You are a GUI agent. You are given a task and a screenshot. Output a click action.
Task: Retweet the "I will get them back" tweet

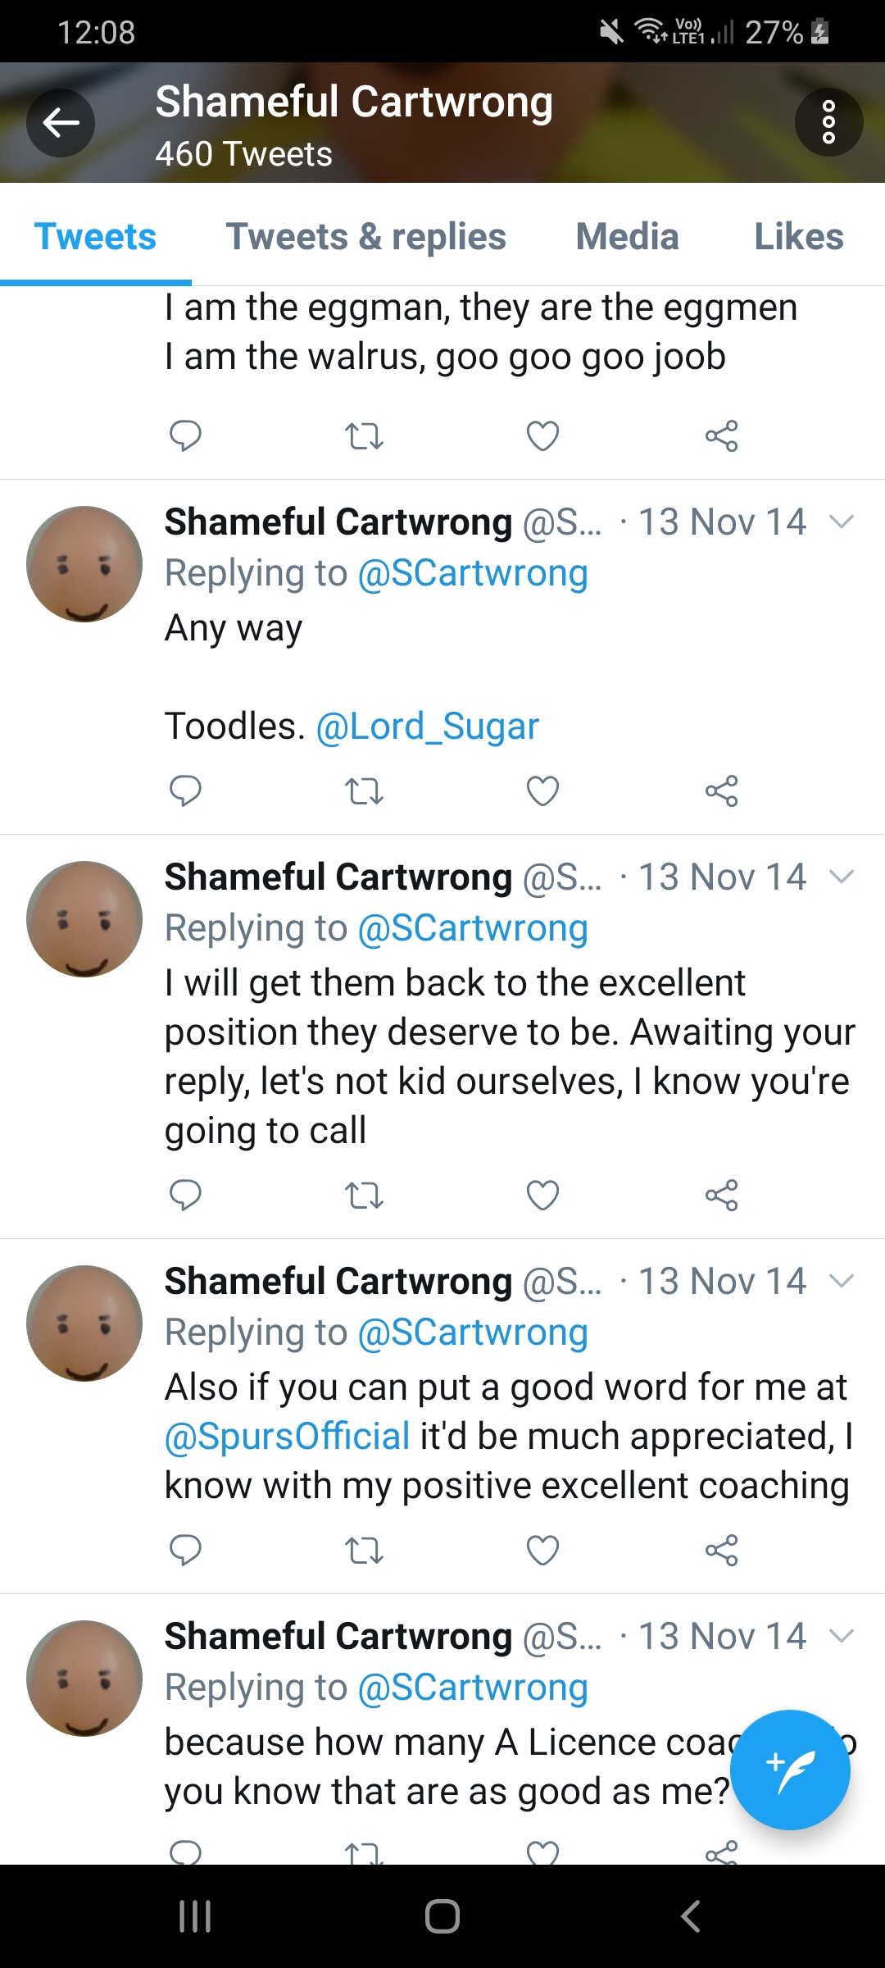364,1196
